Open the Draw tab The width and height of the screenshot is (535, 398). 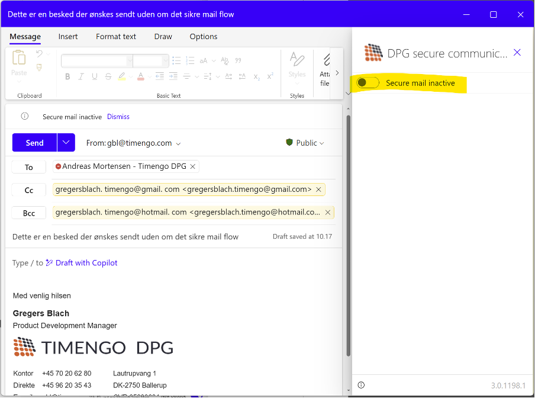coord(163,37)
